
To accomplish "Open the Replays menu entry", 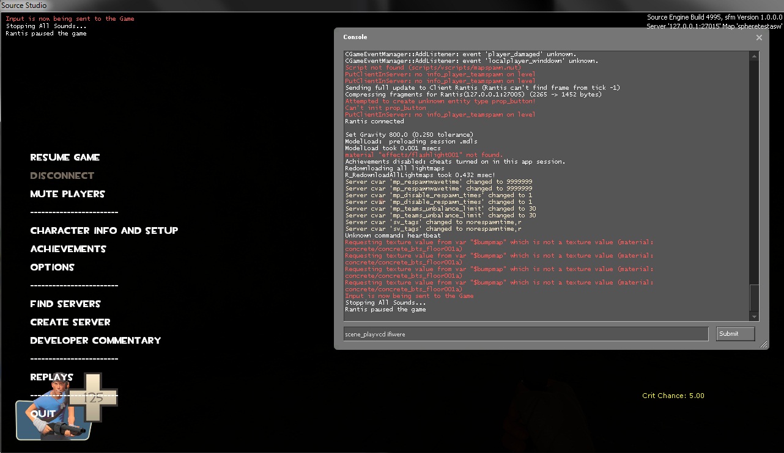I will click(x=51, y=377).
